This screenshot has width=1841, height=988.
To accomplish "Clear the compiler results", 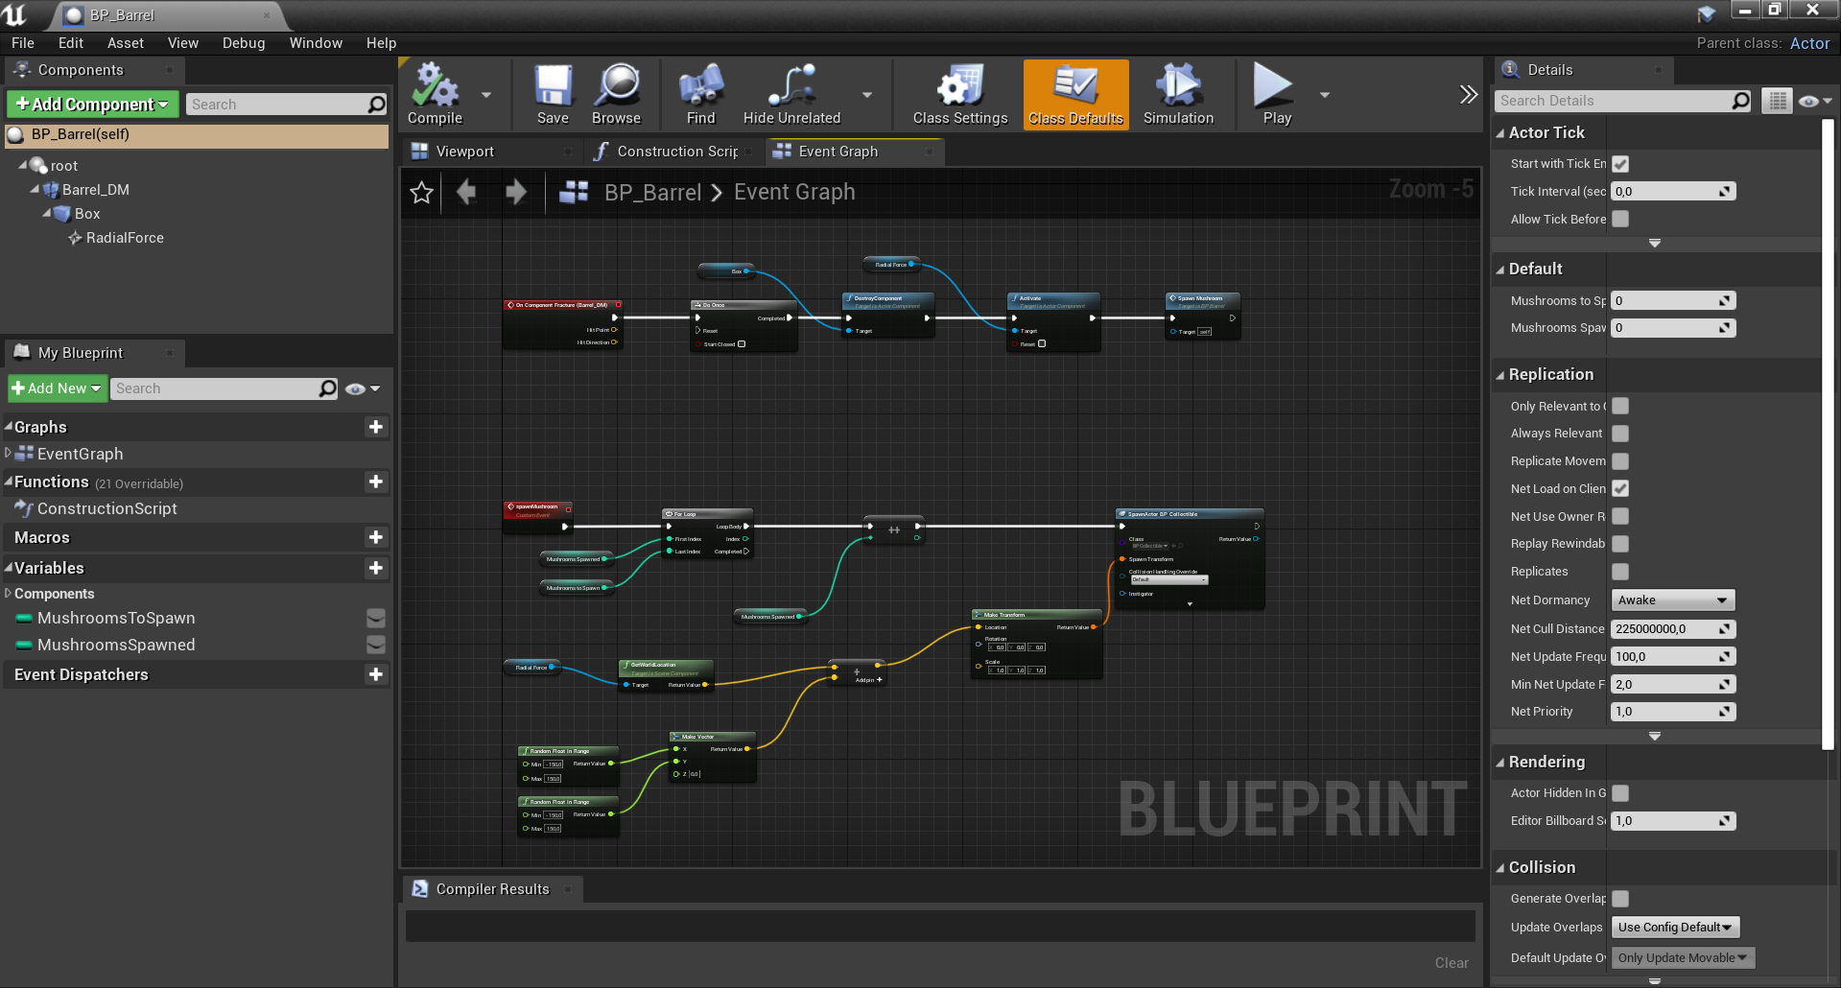I will (1452, 963).
